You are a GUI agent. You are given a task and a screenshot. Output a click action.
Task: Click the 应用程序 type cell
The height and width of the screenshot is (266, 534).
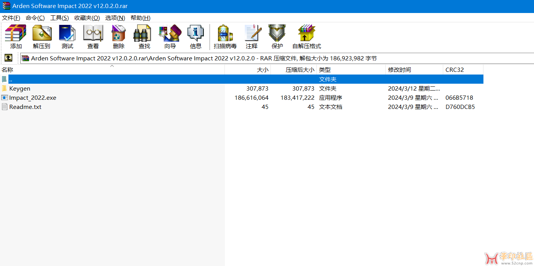[x=331, y=97]
